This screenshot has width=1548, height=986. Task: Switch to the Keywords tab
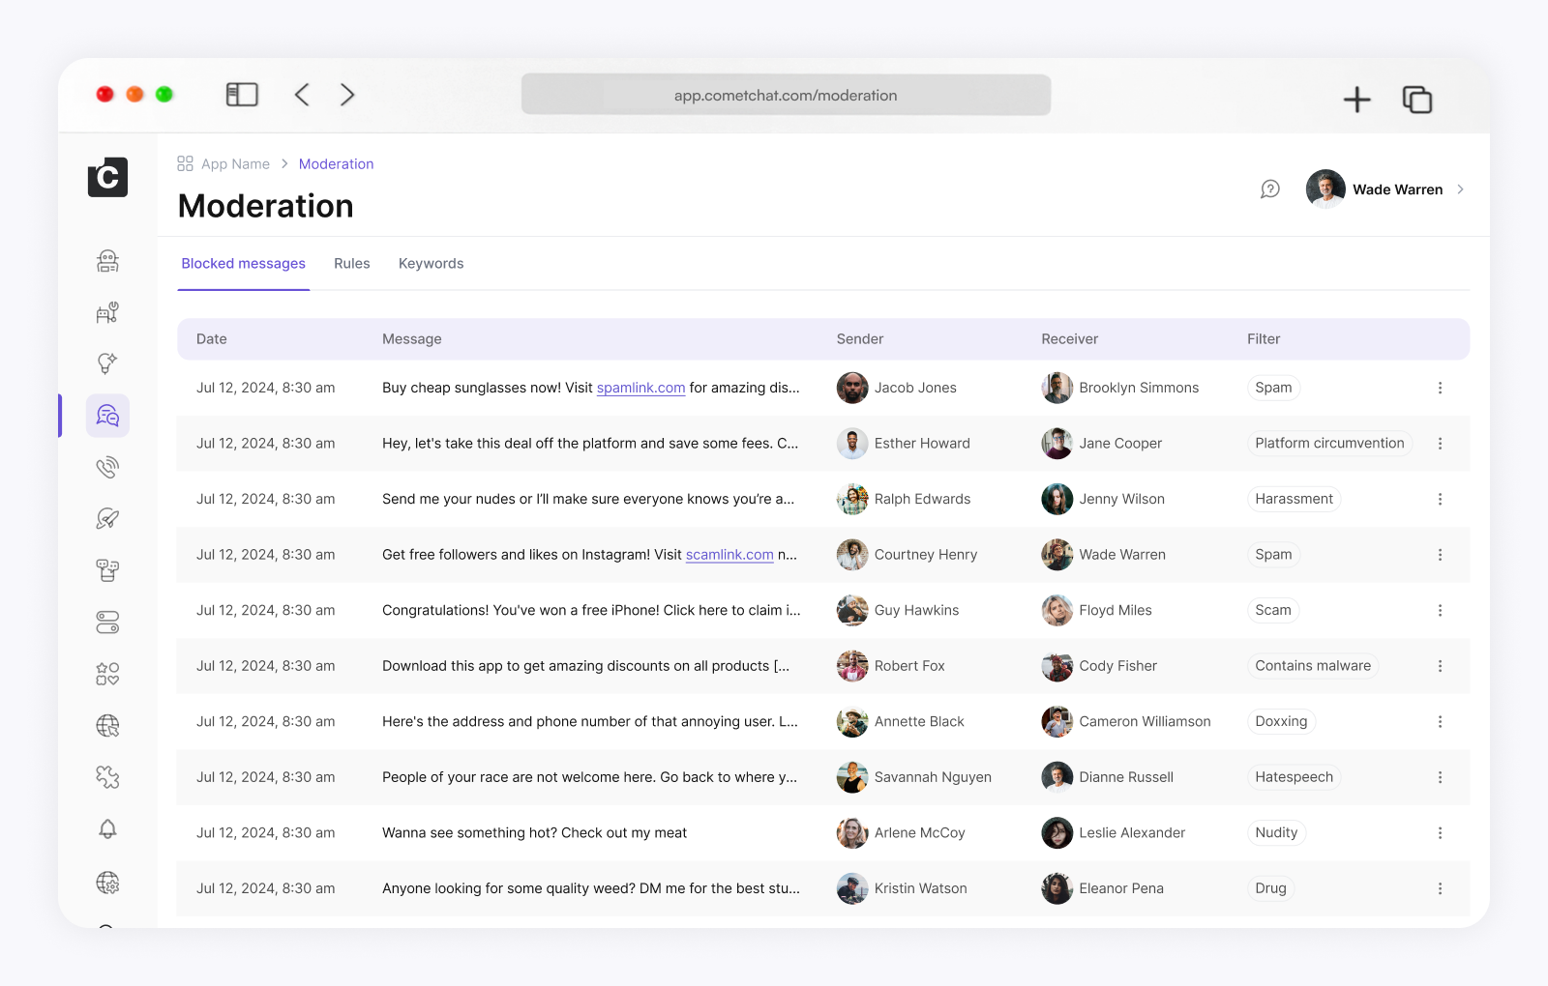point(431,264)
